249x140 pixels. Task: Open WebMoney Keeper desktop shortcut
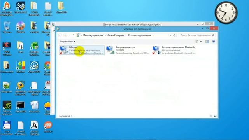point(21,88)
